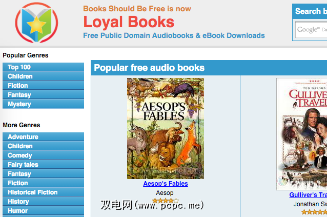Click the Loyal Books star logo icon
327x217 pixels.
(x=36, y=23)
